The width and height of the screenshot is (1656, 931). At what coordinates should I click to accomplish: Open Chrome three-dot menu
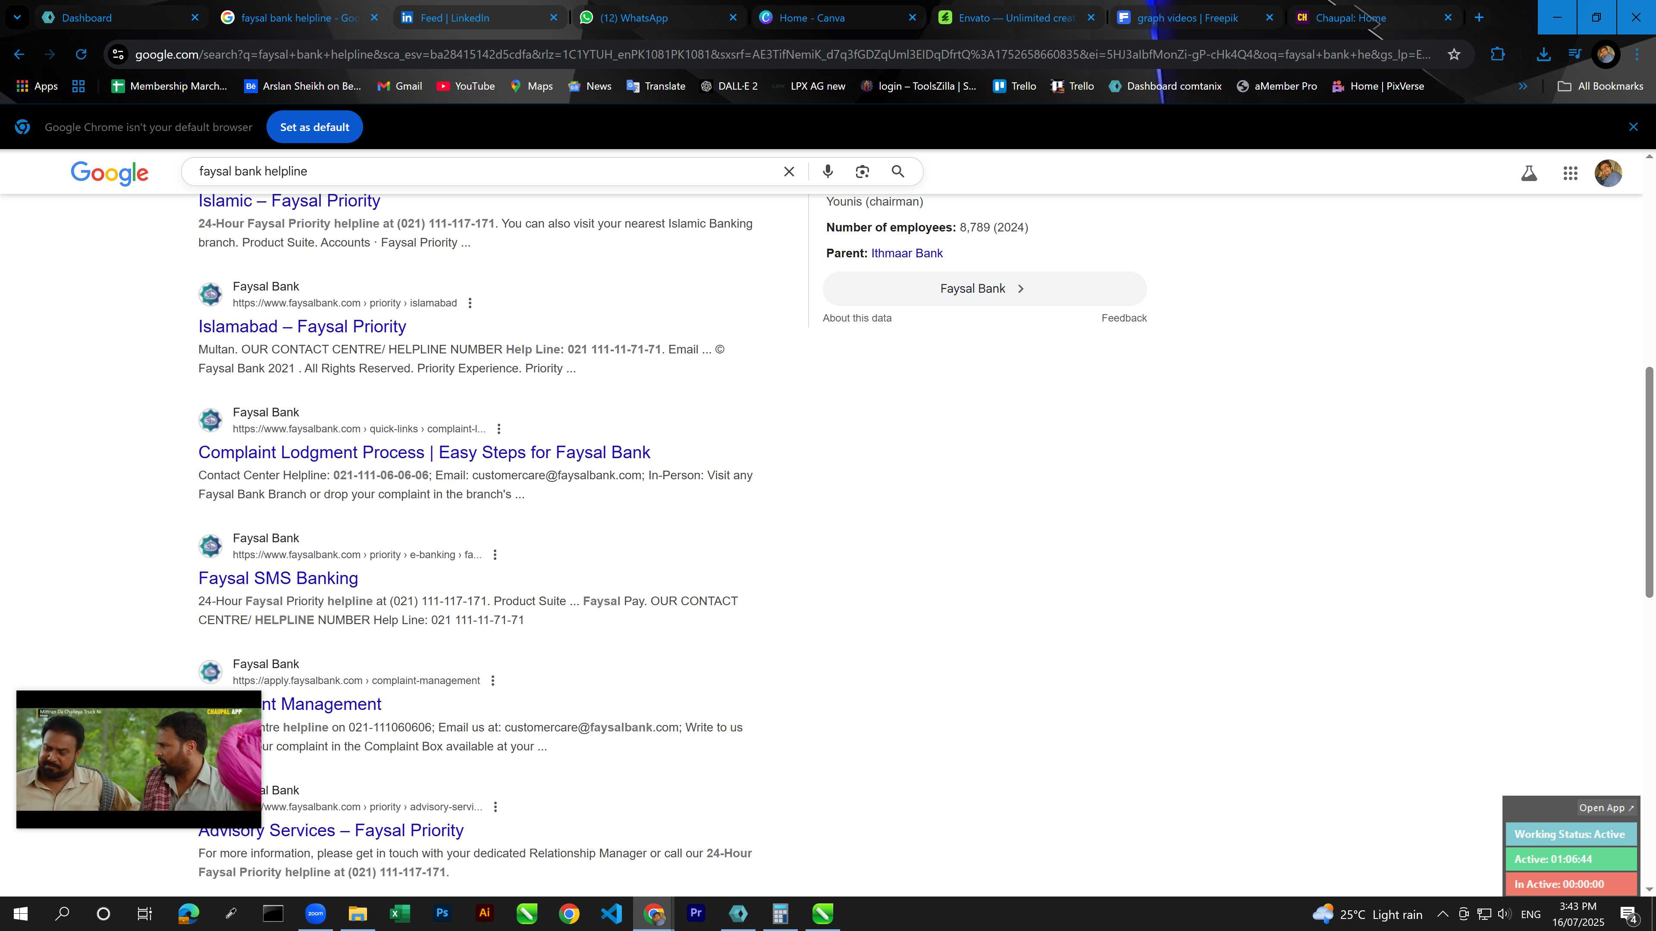point(1637,55)
